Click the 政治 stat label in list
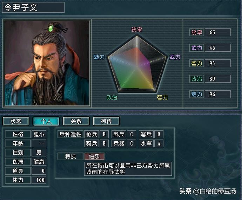Viewport: 242px width, 200px height. point(197,79)
